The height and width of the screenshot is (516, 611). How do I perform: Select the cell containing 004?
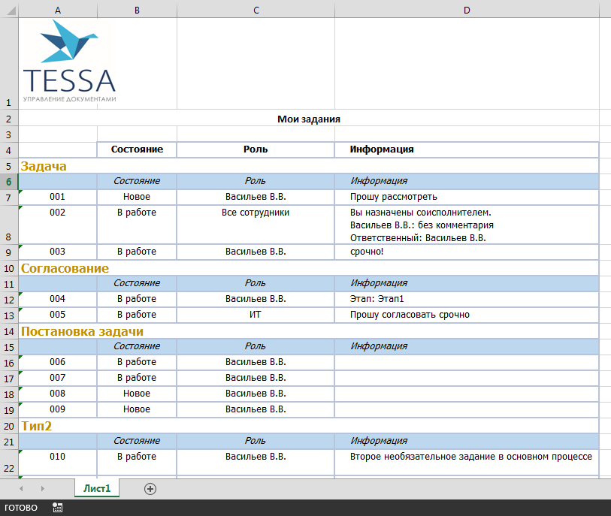(58, 299)
